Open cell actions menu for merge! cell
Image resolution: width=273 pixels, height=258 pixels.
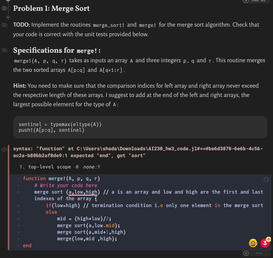click(266, 179)
